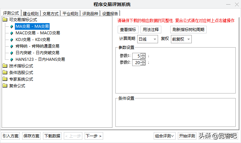
Task: Open the 复权 dropdown showing 前复权
Action: [x=181, y=39]
